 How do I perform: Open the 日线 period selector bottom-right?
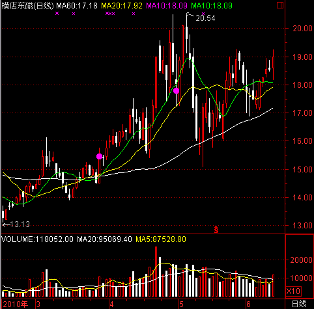(x=299, y=304)
